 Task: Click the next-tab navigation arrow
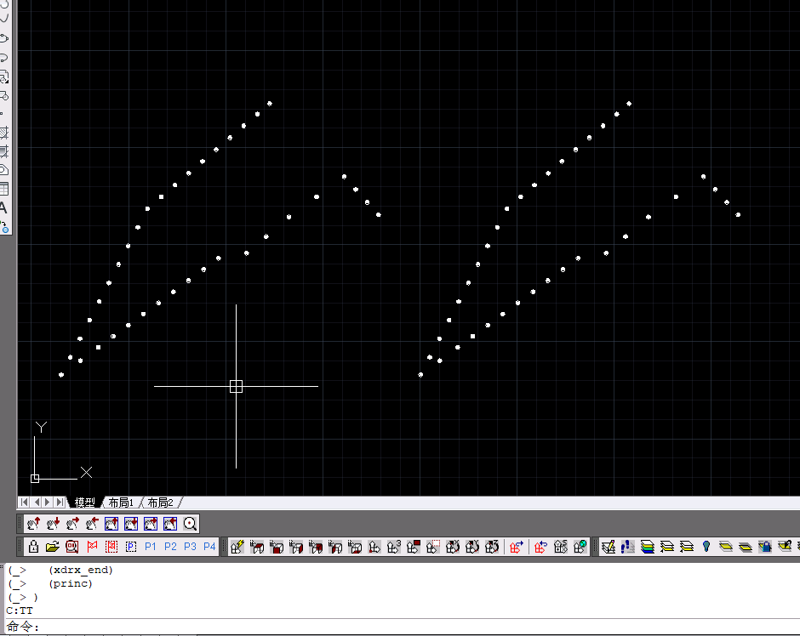tap(48, 502)
